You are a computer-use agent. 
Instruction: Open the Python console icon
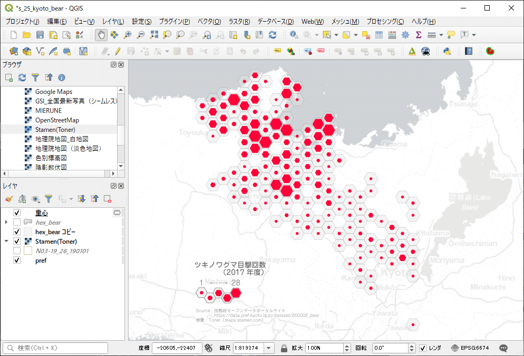pyautogui.click(x=447, y=51)
